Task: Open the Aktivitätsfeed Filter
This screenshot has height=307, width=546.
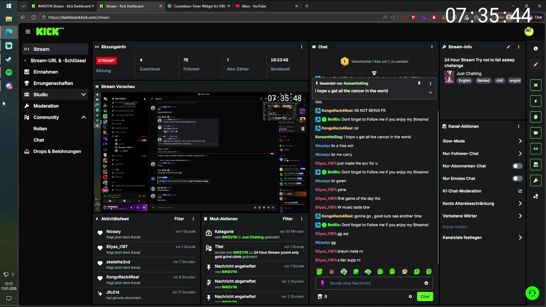Action: [x=179, y=219]
